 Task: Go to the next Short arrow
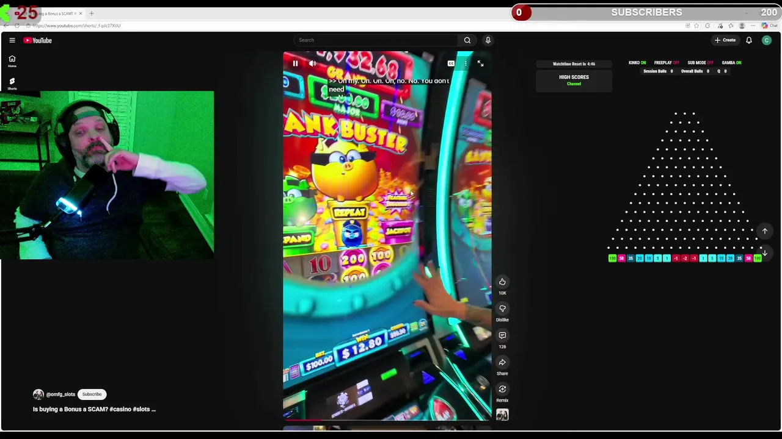coord(764,253)
